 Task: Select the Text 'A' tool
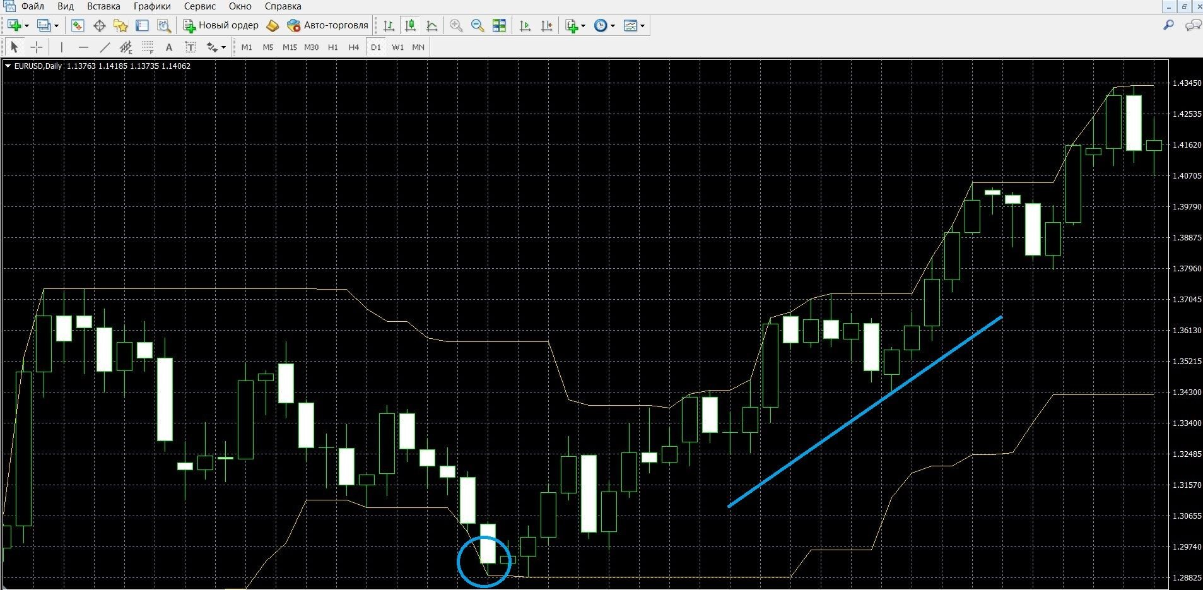[168, 47]
